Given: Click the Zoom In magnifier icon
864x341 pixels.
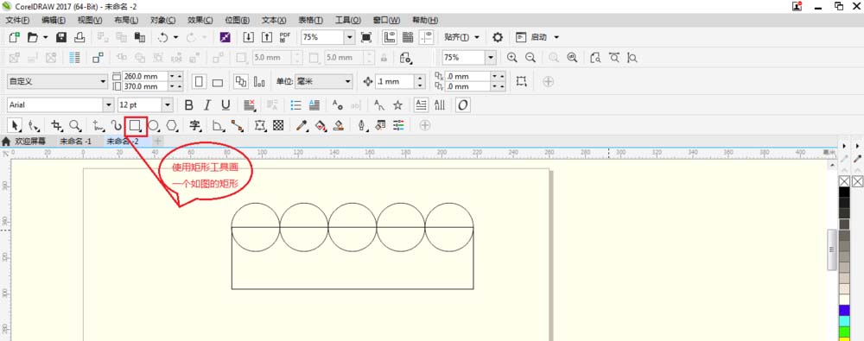Looking at the screenshot, I should [x=511, y=57].
